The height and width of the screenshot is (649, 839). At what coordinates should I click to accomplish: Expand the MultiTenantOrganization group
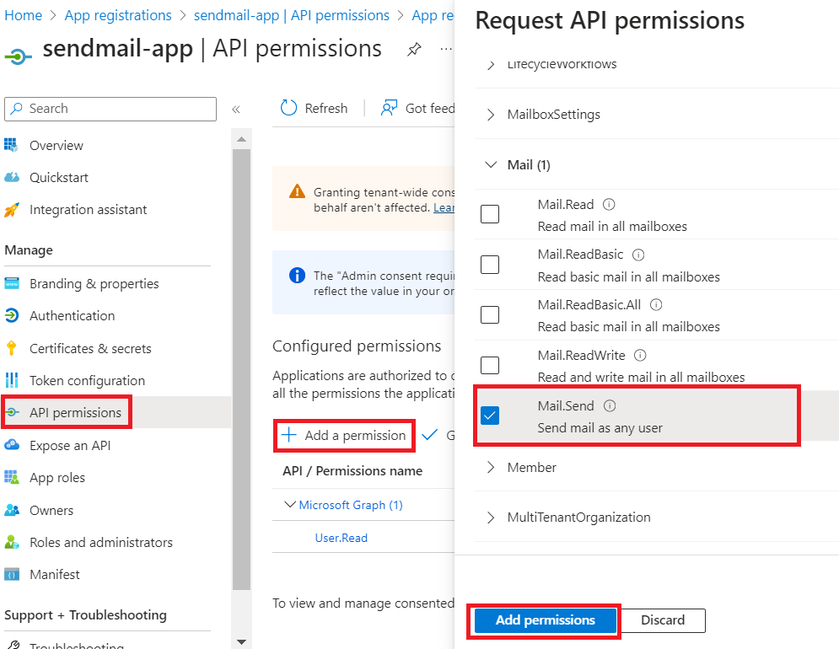pos(492,518)
